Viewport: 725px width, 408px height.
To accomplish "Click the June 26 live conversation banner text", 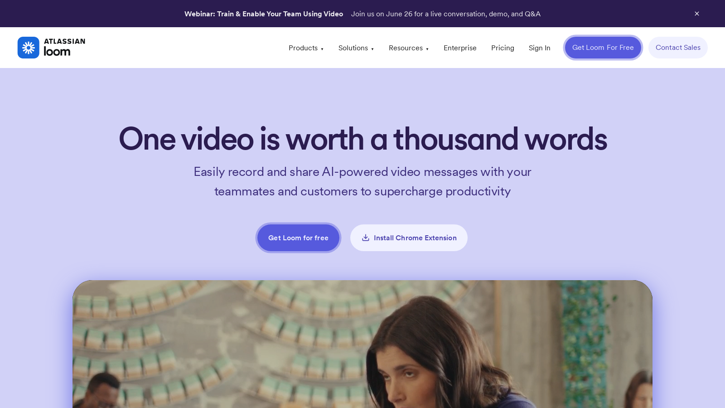I will 445,14.
